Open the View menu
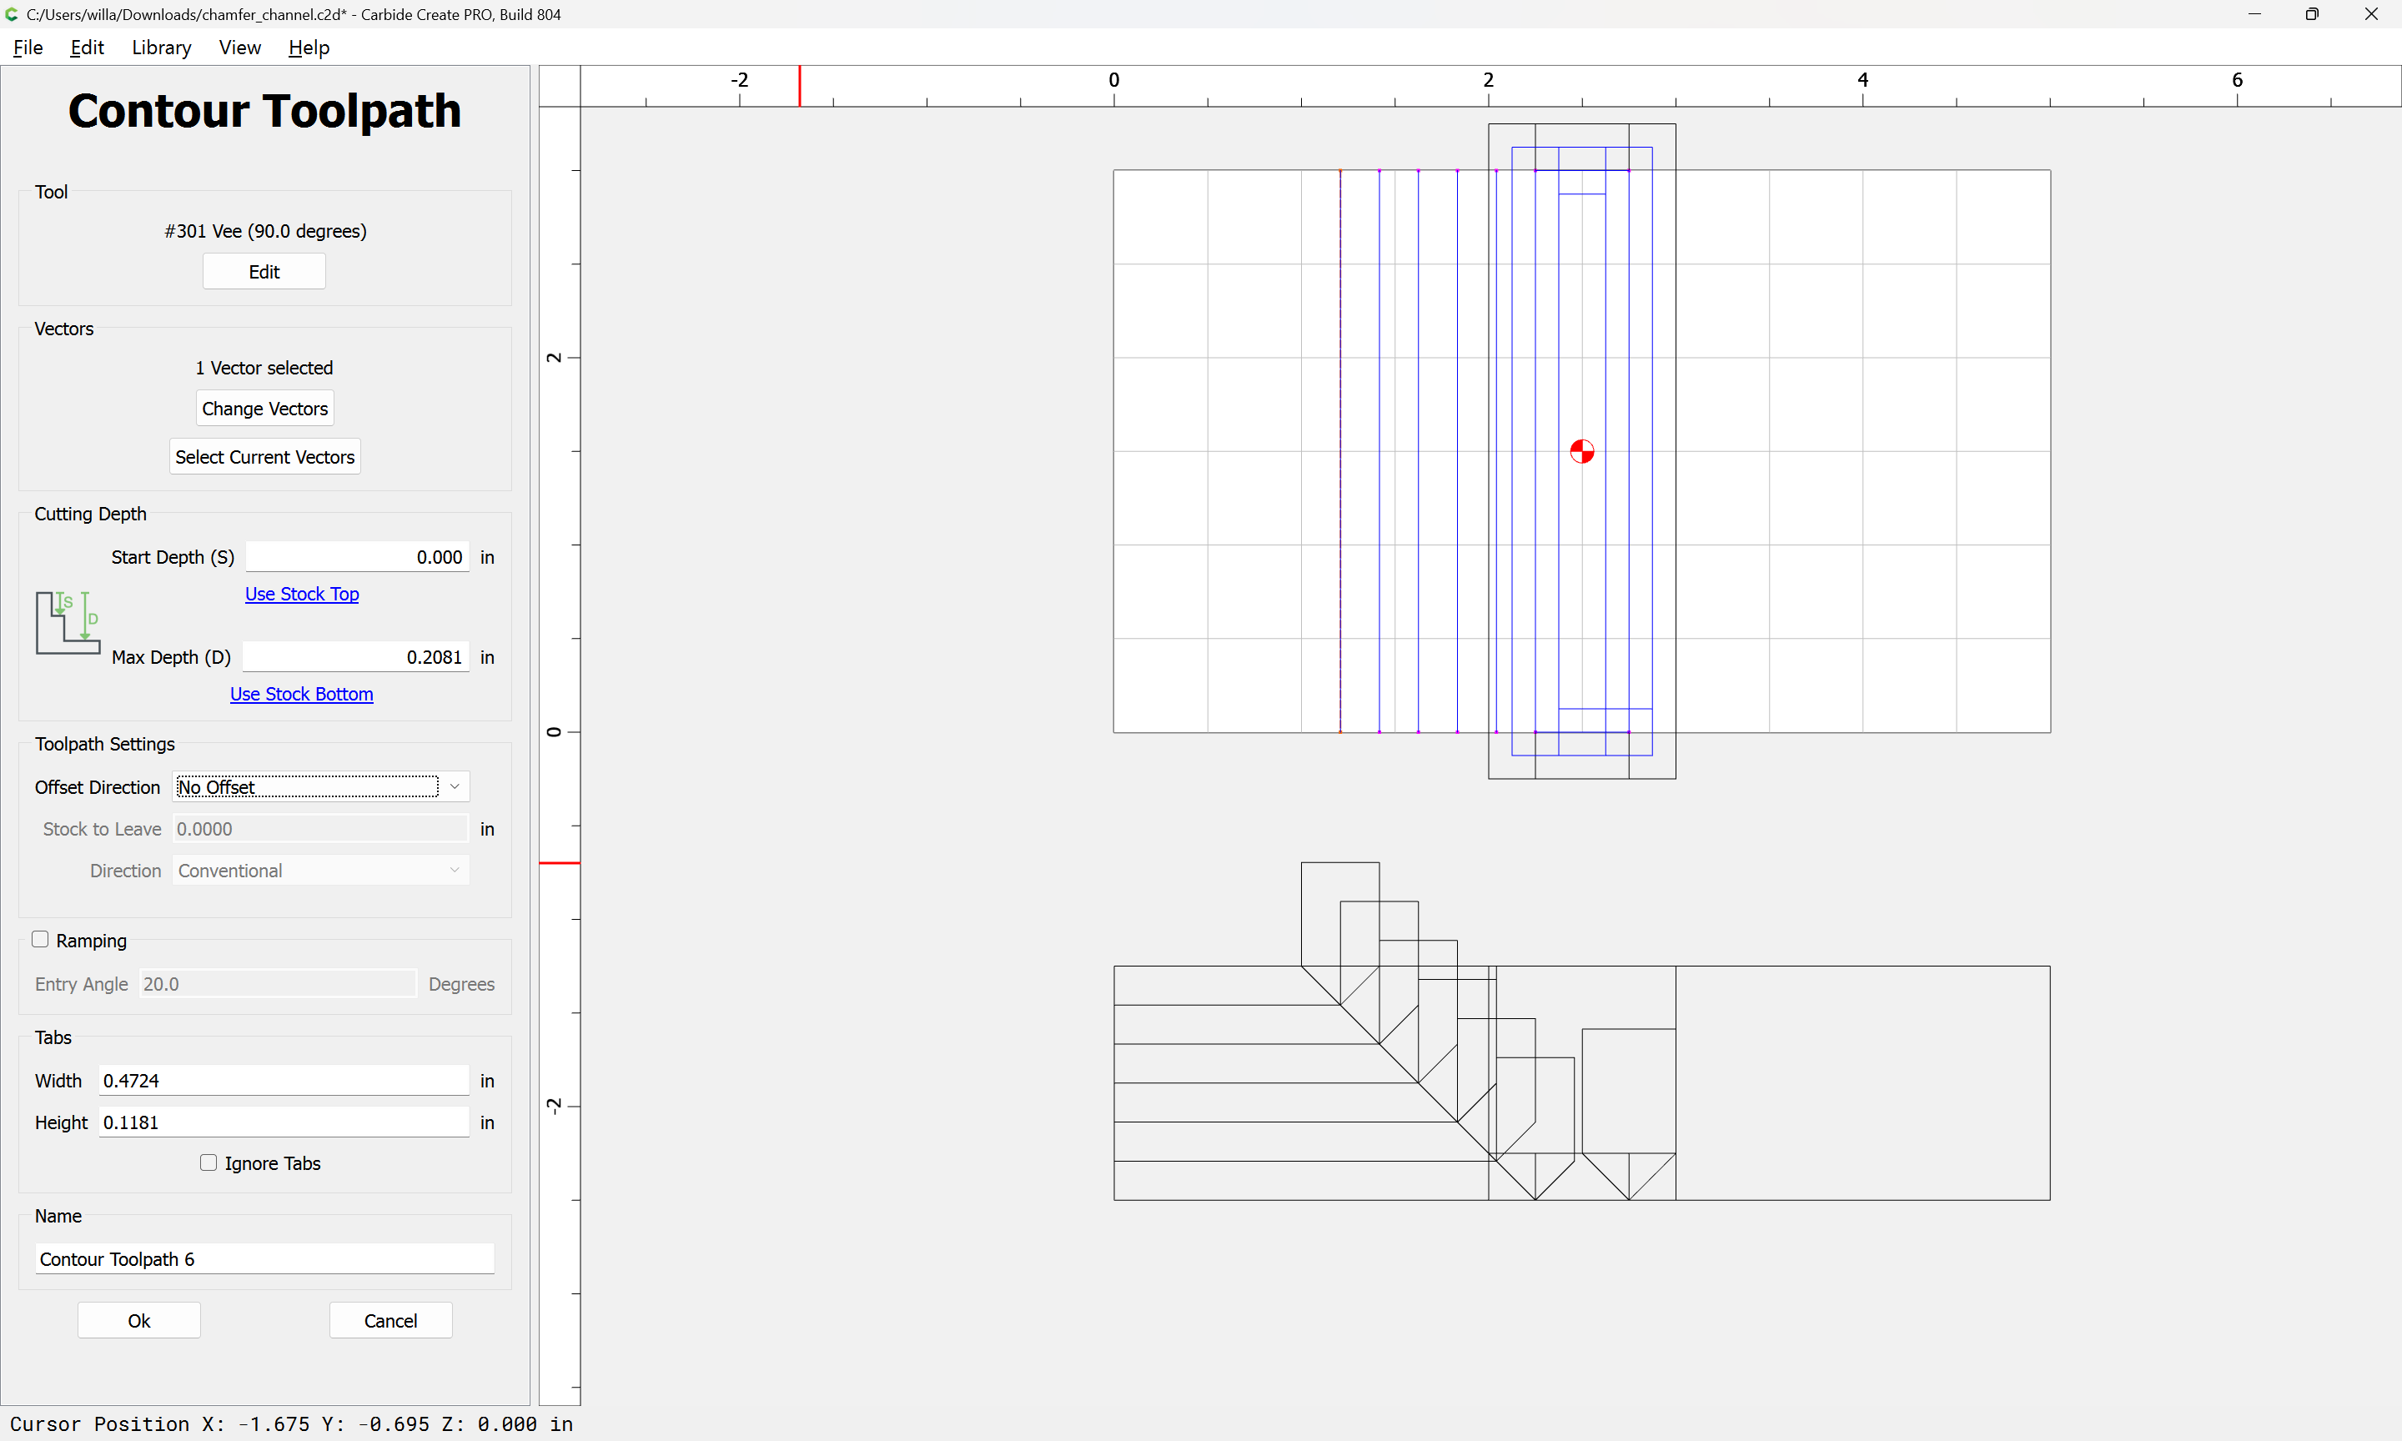 (239, 48)
